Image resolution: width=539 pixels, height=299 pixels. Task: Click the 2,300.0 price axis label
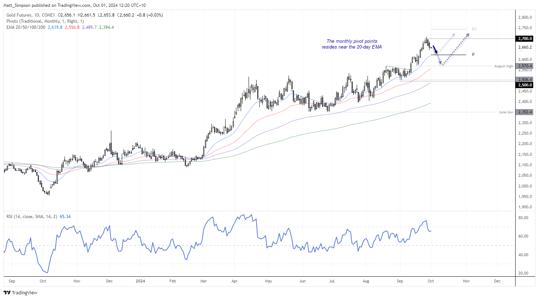tap(525, 123)
